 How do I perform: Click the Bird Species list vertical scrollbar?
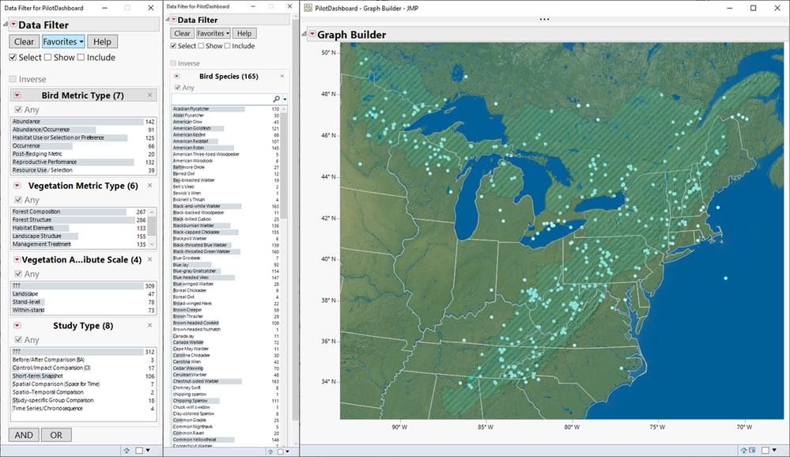284,164
